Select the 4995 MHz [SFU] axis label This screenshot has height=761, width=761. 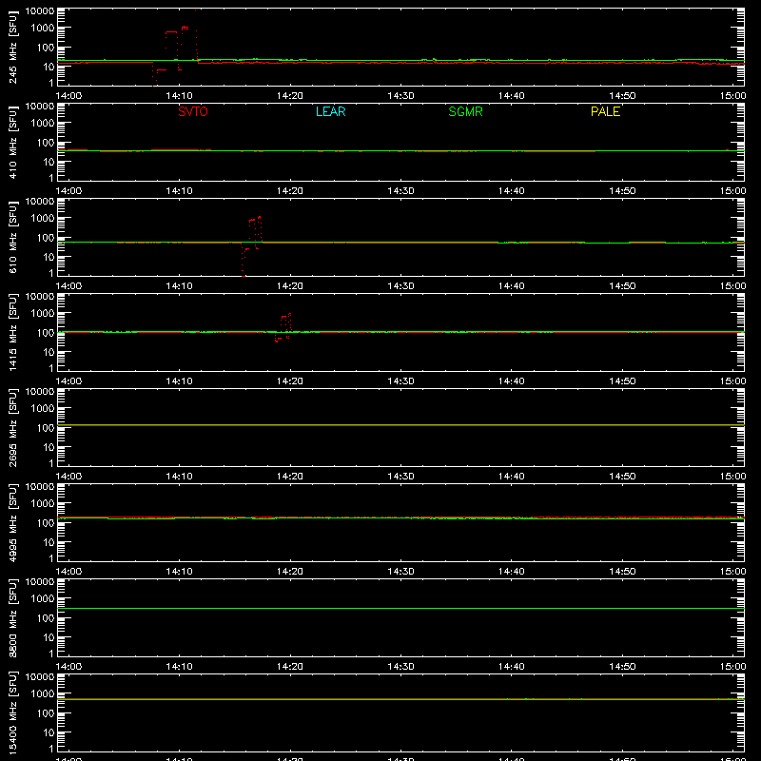tap(12, 522)
